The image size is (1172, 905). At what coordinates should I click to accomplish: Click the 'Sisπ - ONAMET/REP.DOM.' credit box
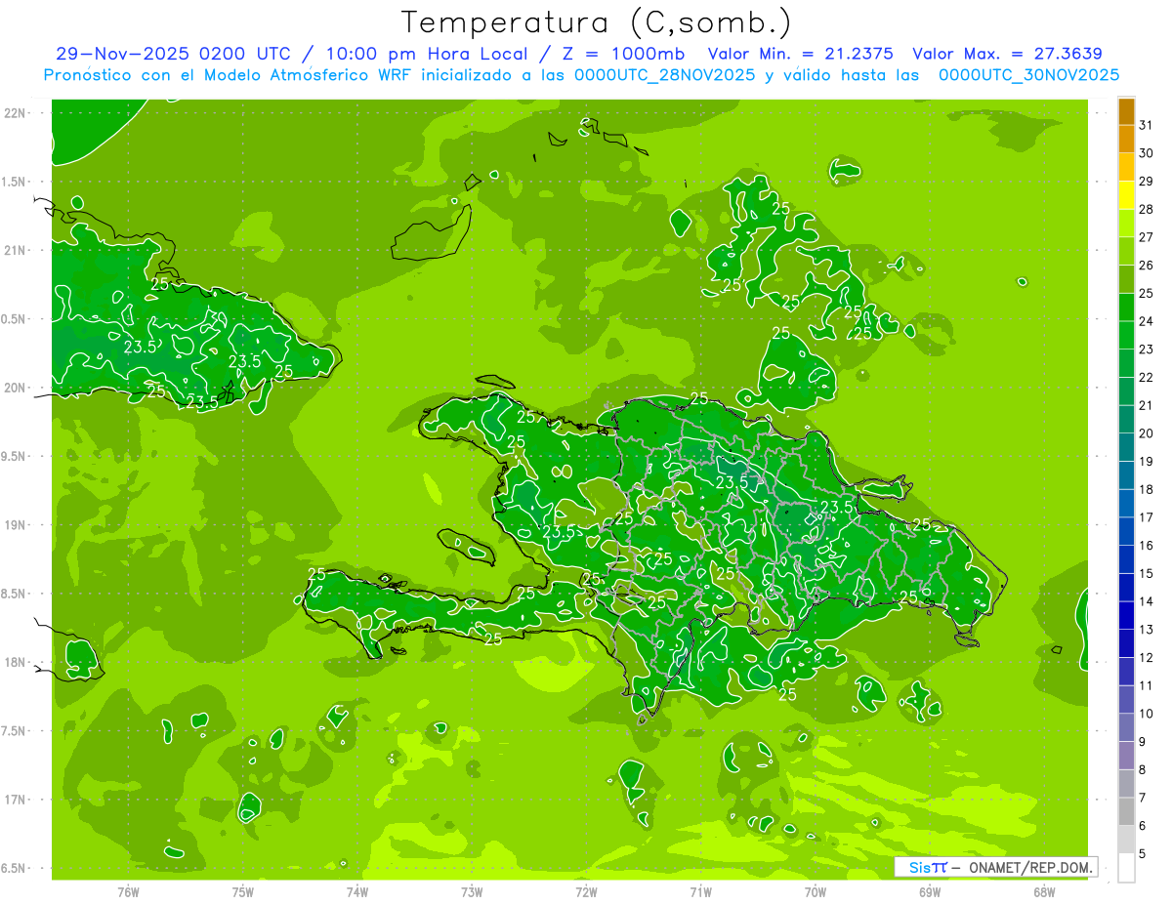click(995, 867)
